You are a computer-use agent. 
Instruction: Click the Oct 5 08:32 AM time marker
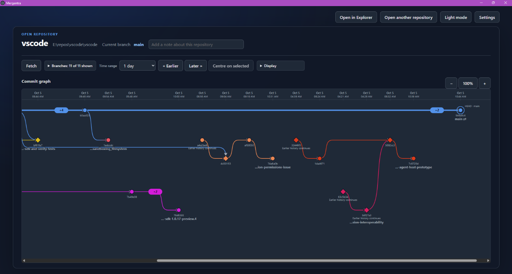[x=390, y=95]
